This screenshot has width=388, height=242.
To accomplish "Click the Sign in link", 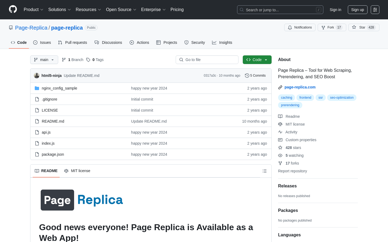I will (335, 10).
